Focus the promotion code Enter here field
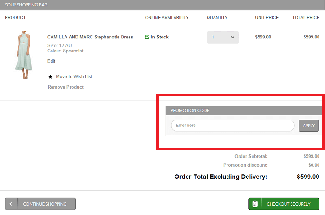325x215 pixels. point(233,126)
